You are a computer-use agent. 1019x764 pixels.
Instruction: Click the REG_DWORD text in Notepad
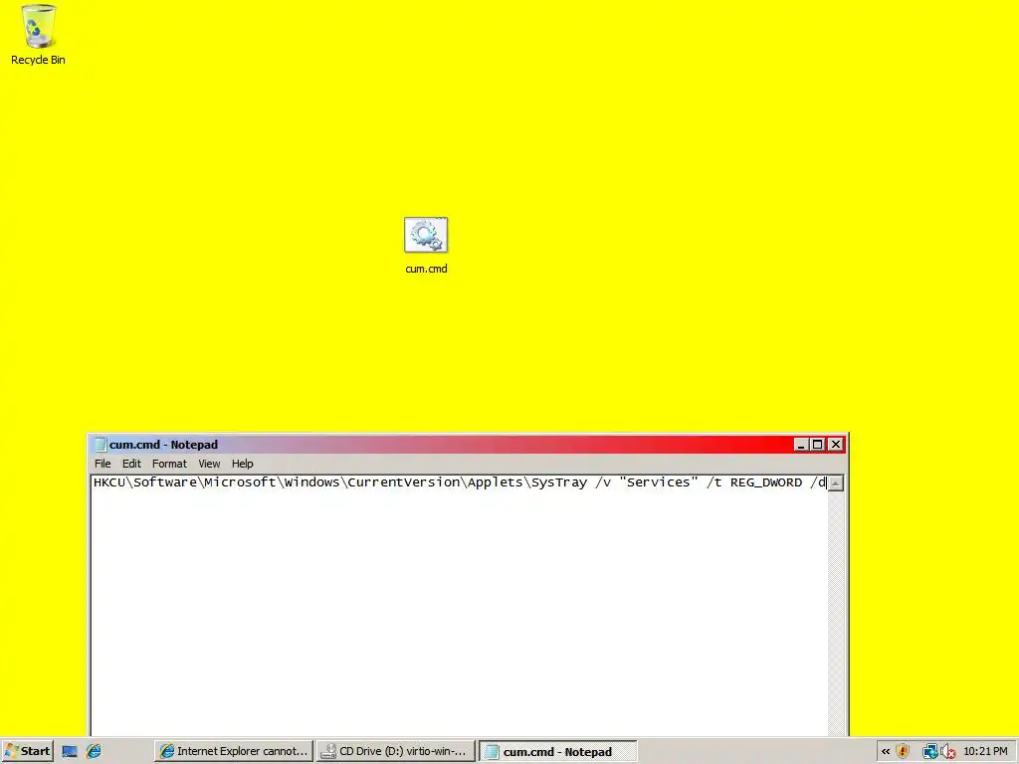pos(766,482)
